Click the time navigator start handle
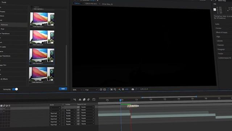 (142, 98)
